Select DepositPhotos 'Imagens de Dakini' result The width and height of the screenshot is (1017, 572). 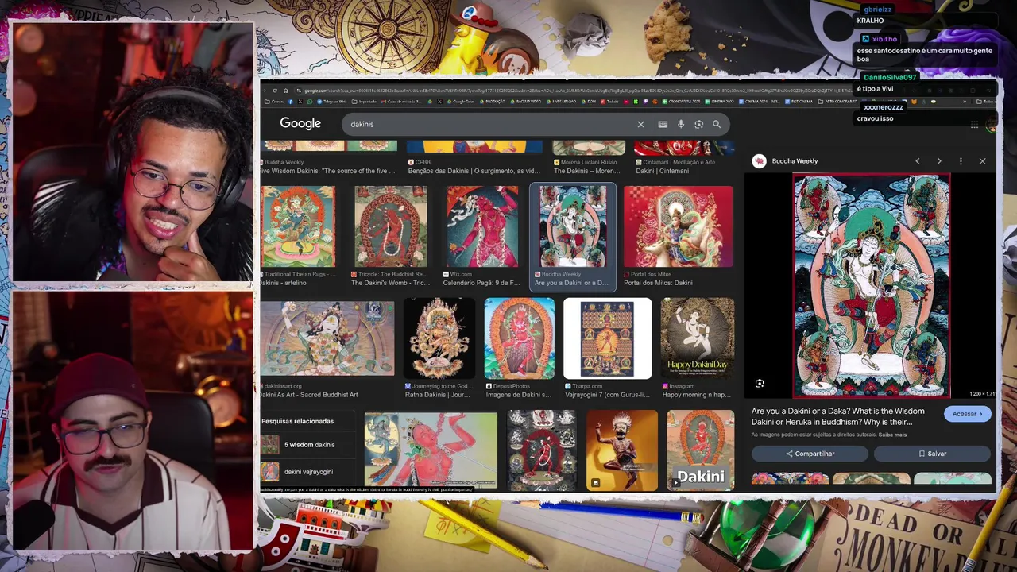520,338
